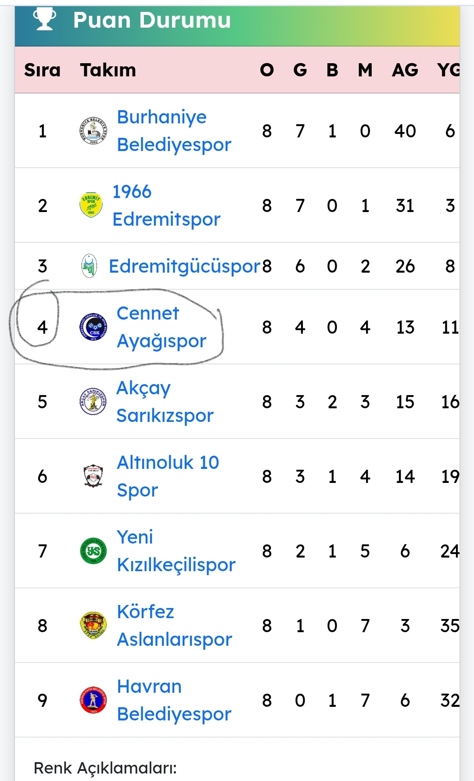Click the Puan Durumu title banner
Image resolution: width=474 pixels, height=781 pixels.
pyautogui.click(x=237, y=25)
